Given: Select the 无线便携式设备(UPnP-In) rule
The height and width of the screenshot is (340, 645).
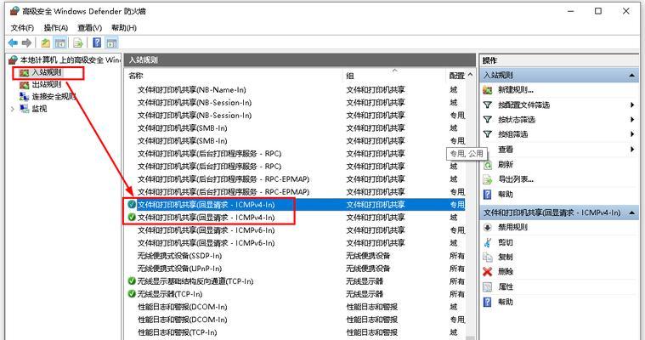Looking at the screenshot, I should coord(179,269).
